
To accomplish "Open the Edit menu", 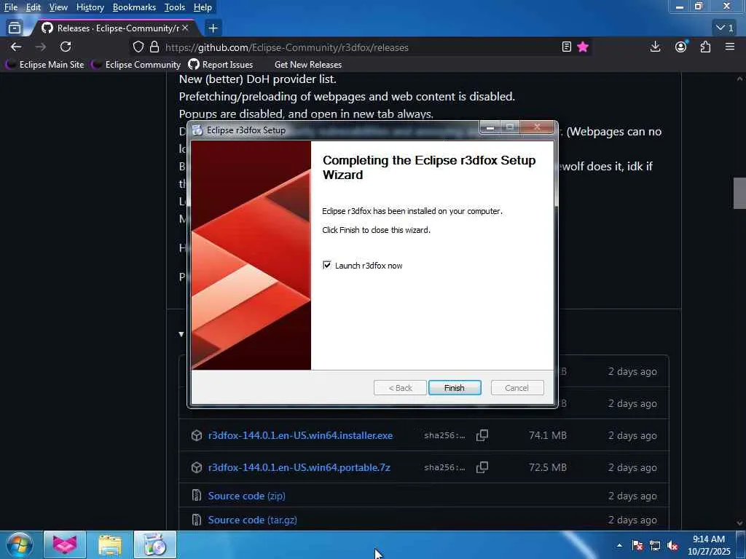I will pos(34,7).
